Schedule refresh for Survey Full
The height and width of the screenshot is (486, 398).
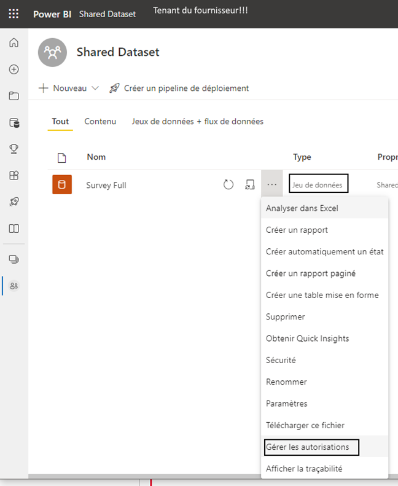tap(249, 185)
